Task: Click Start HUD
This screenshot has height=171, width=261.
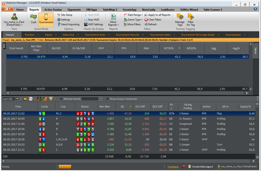Action: pyautogui.click(x=92, y=15)
